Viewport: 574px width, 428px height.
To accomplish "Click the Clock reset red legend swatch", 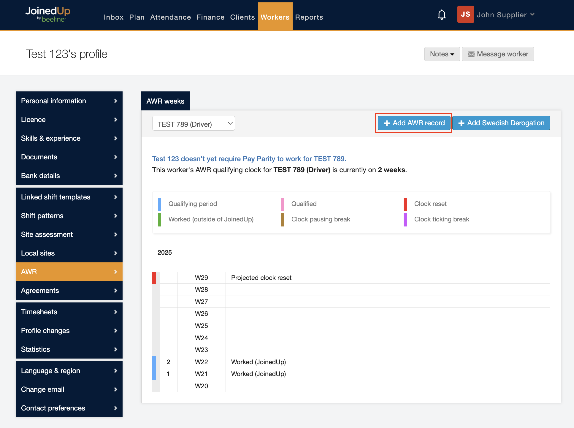I will click(405, 204).
